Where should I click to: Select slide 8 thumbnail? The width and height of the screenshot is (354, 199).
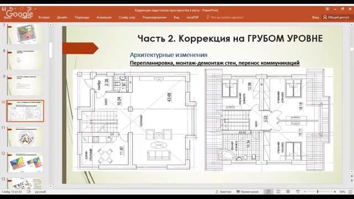click(25, 60)
